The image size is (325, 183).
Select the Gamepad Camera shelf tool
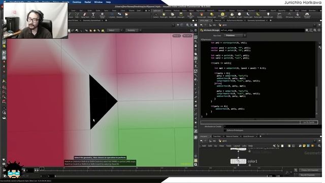(307, 15)
